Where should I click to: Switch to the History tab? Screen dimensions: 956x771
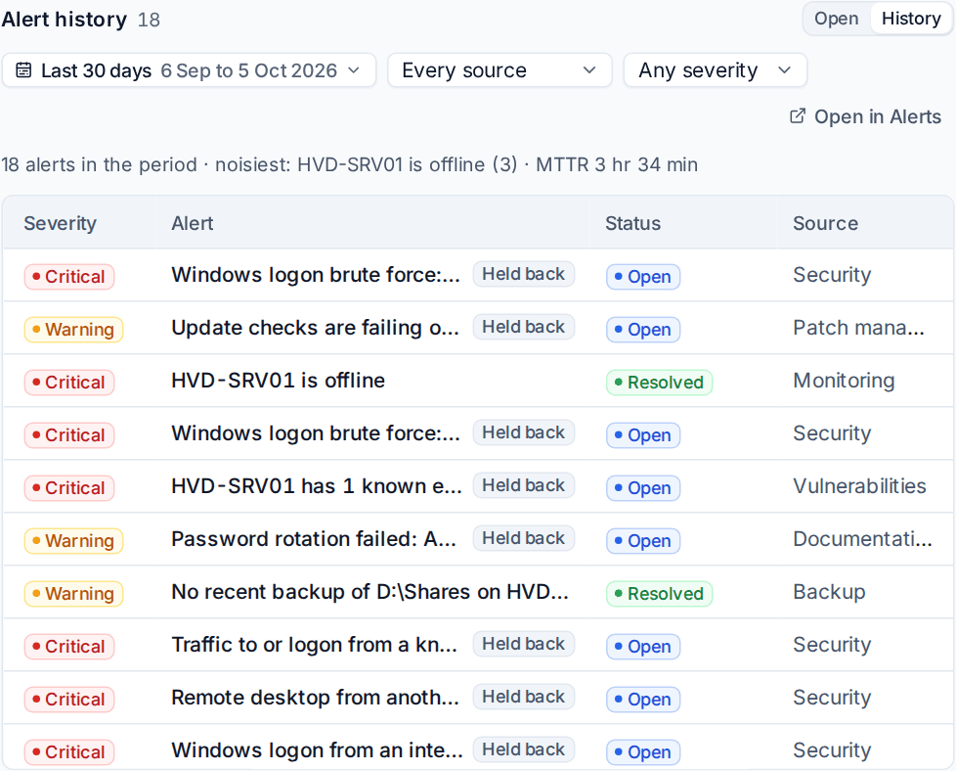[x=911, y=19]
